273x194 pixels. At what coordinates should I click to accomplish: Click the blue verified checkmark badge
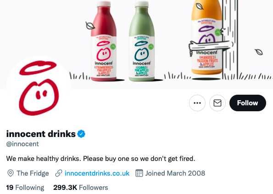tap(81, 134)
